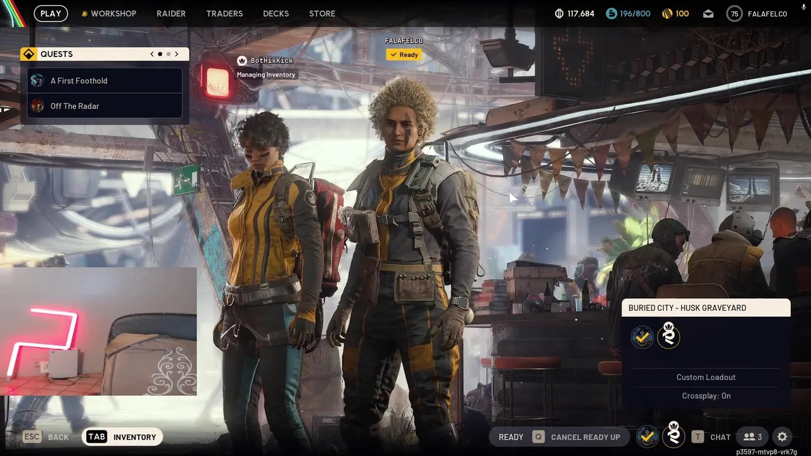Go to the Traders tab
811x456 pixels.
point(224,13)
